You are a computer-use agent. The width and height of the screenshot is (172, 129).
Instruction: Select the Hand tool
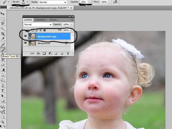[3, 117]
